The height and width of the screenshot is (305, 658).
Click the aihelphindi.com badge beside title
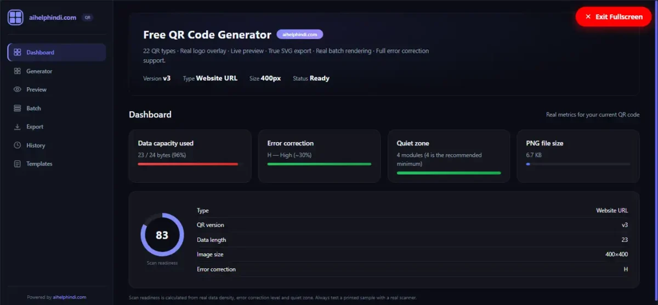coord(300,34)
